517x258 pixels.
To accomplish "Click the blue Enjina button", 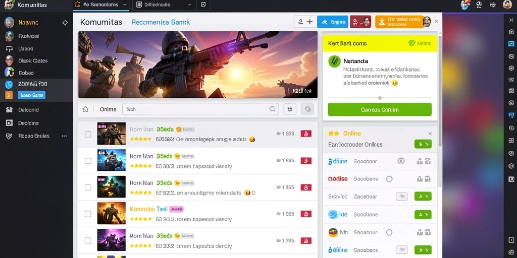I will point(333,22).
